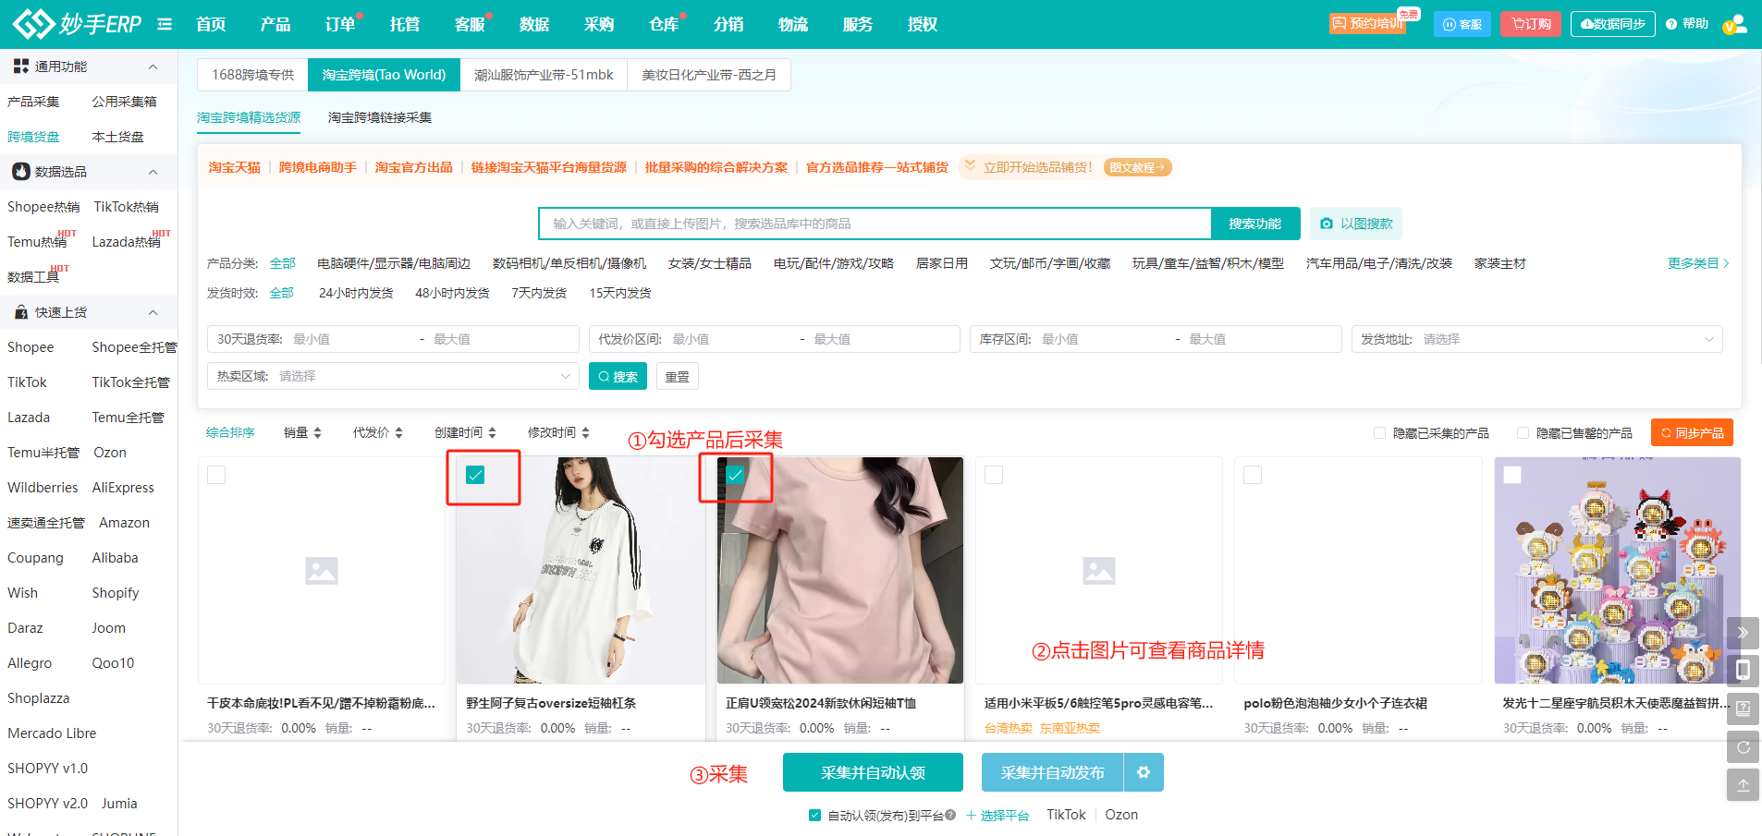
Task: Click the back-to-top icon on right toolbar
Action: [1743, 785]
